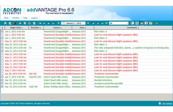Select the May 12, 2012 9:00 AM date
This screenshot has width=173, height=112.
point(16,61)
